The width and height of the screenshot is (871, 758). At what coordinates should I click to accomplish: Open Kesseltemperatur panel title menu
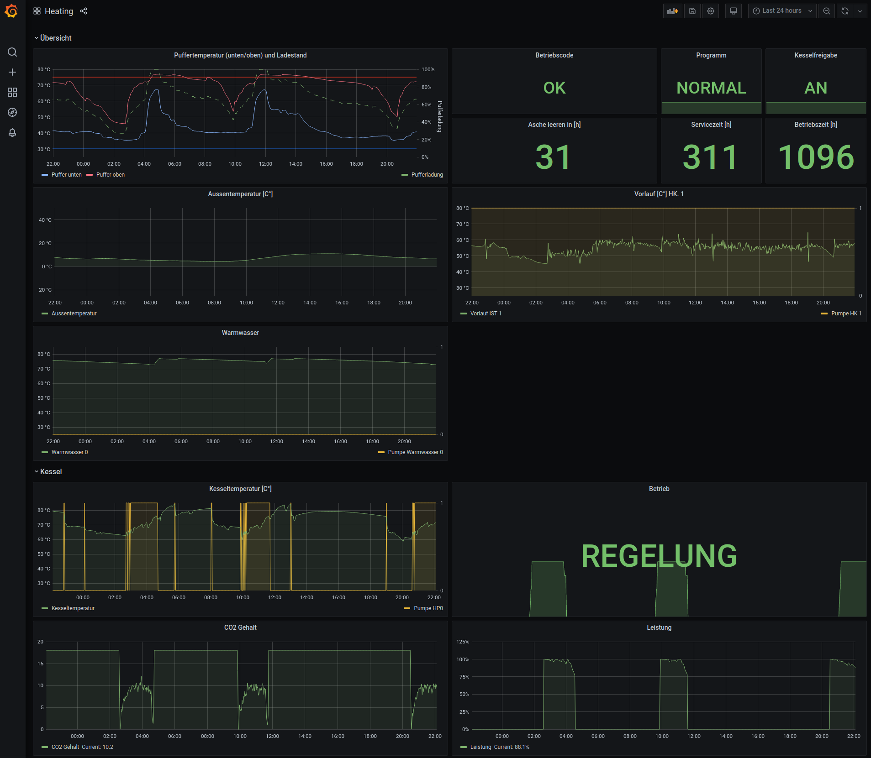tap(240, 489)
